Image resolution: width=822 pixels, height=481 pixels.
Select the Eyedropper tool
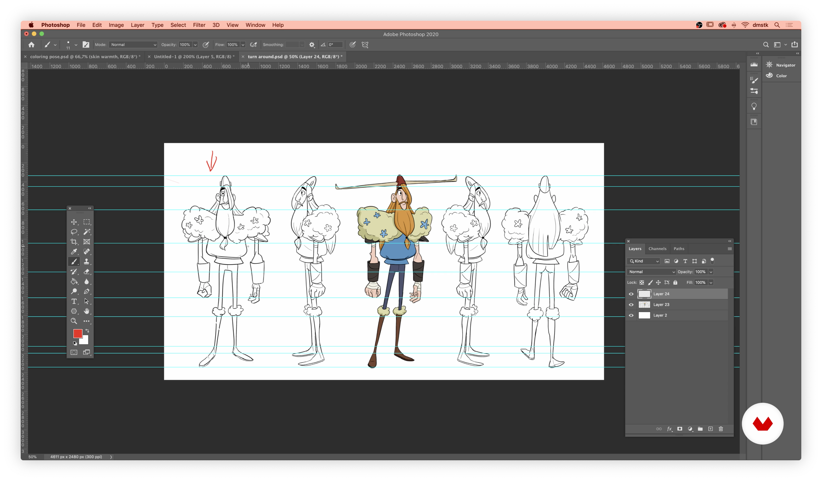point(74,251)
